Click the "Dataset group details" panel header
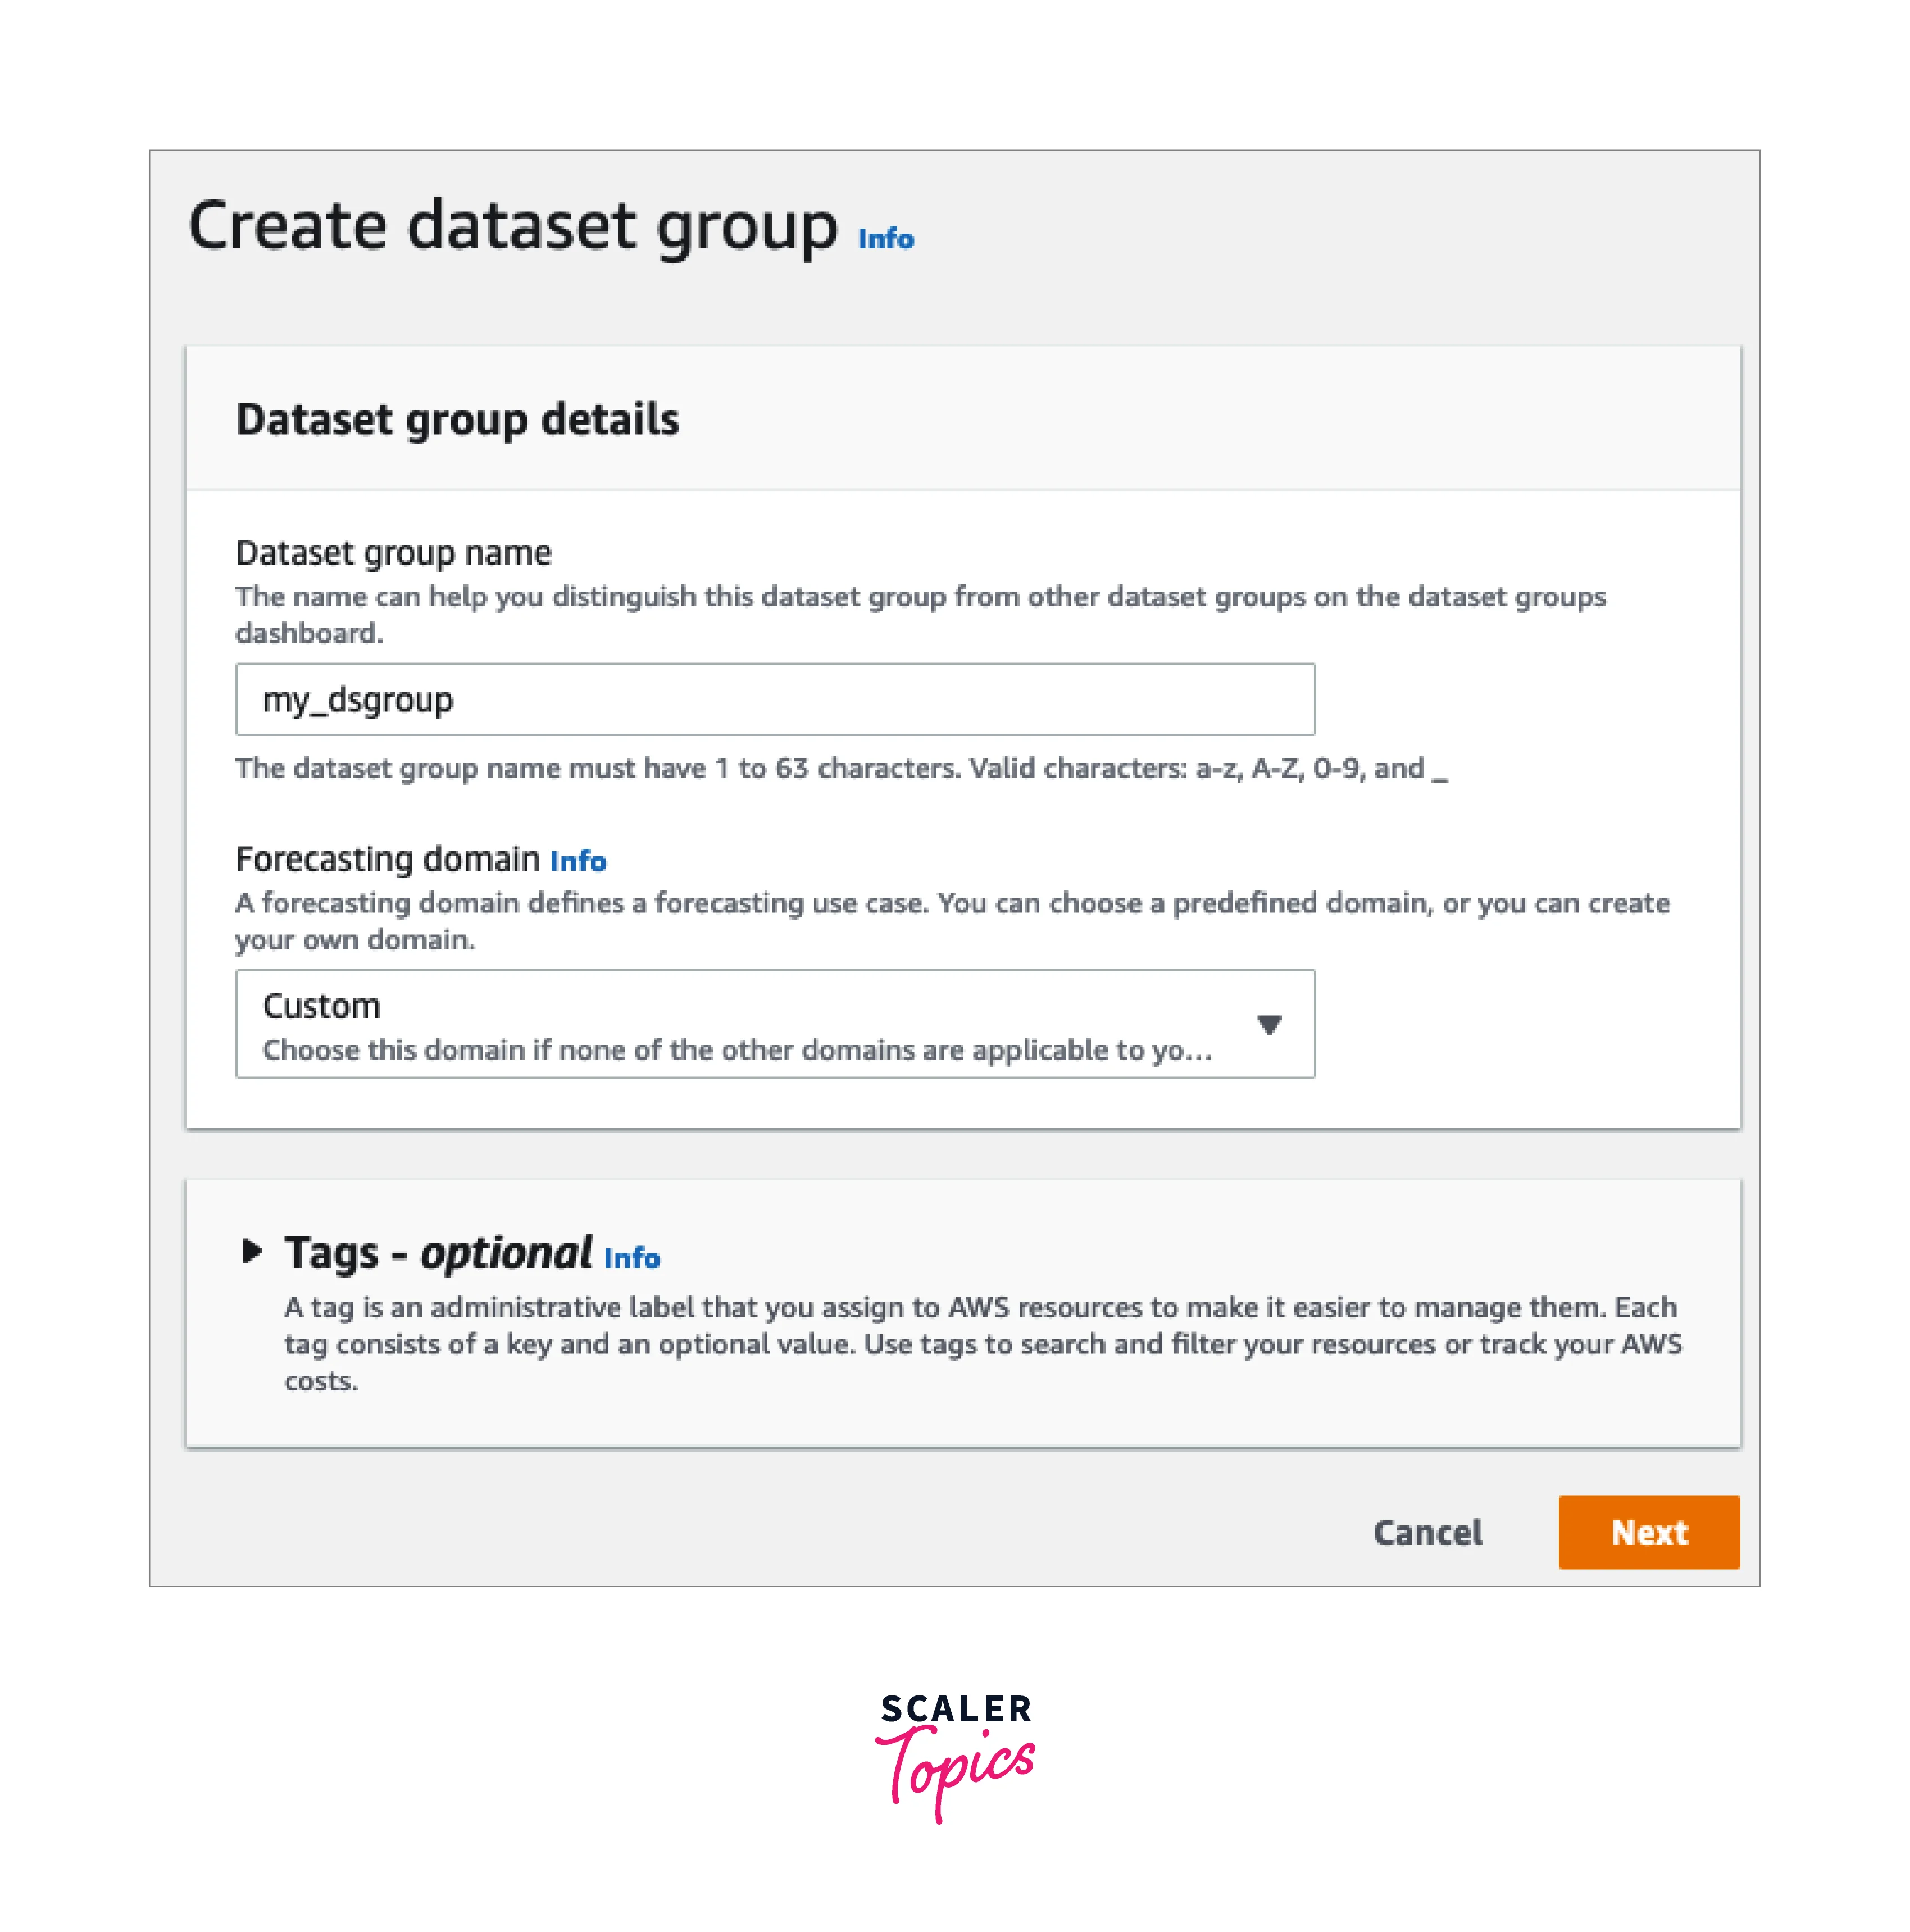 [x=457, y=419]
